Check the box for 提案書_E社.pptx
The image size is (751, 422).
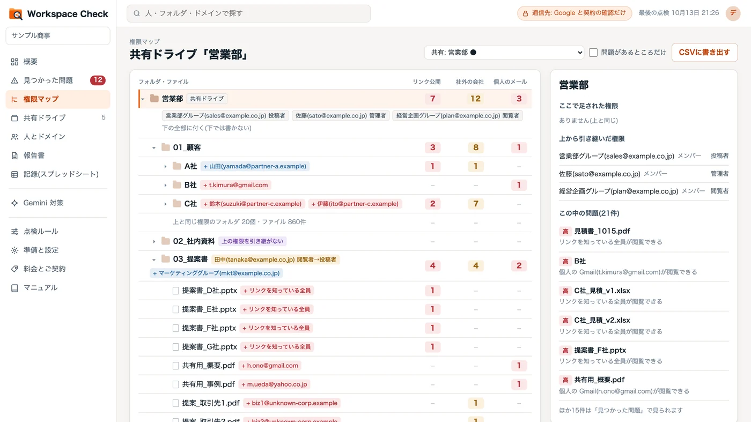175,309
